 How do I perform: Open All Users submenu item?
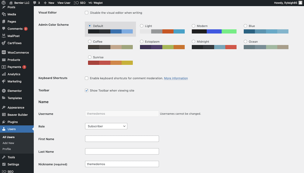(8, 137)
